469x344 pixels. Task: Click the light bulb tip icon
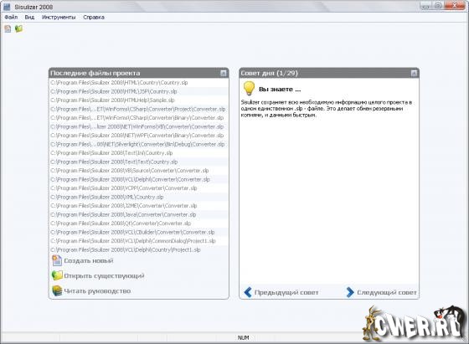pyautogui.click(x=249, y=89)
